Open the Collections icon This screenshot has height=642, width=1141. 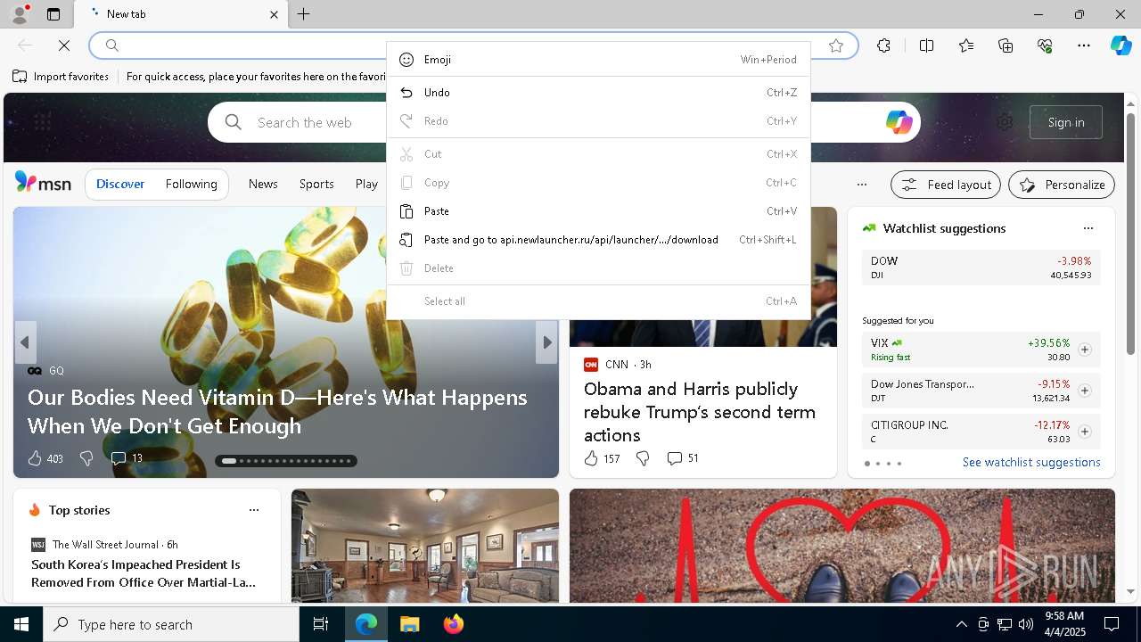point(1006,45)
